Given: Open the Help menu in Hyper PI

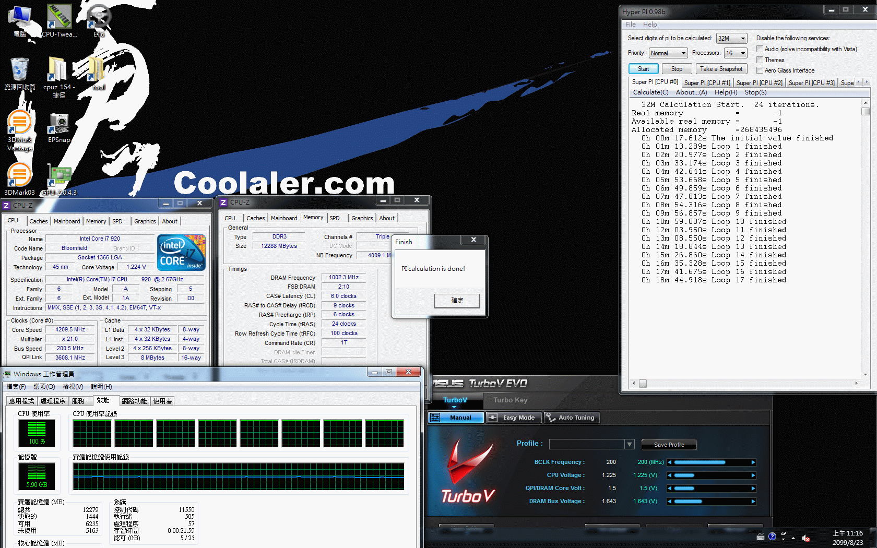Looking at the screenshot, I should 650,25.
